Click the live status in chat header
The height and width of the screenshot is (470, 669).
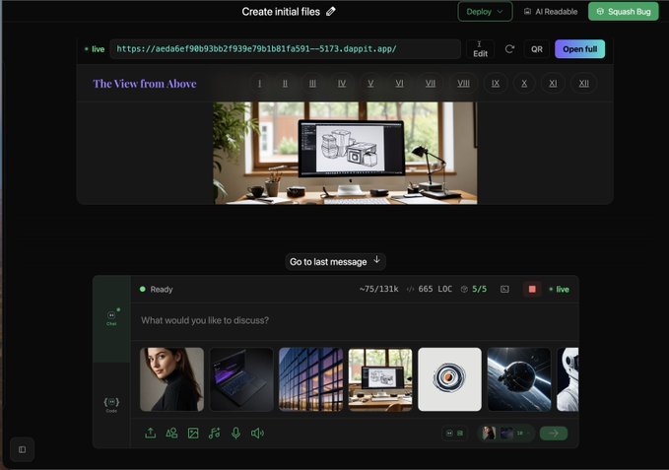(x=560, y=289)
